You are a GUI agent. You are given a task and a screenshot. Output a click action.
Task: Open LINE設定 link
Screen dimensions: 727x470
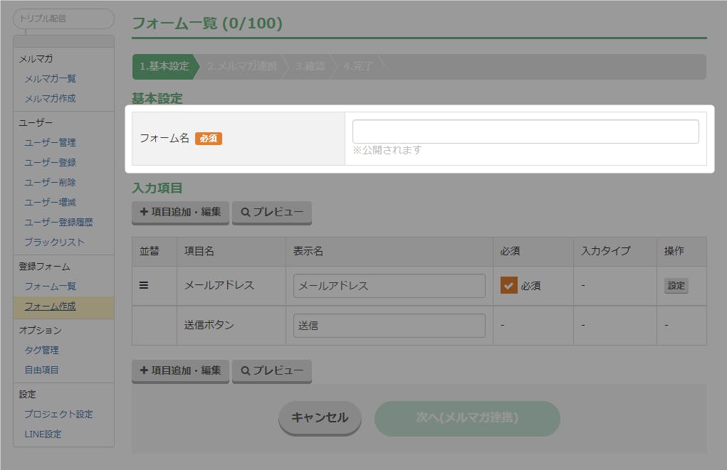[43, 434]
